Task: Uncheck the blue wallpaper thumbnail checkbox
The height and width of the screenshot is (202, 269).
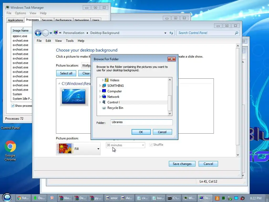Action: (63, 90)
